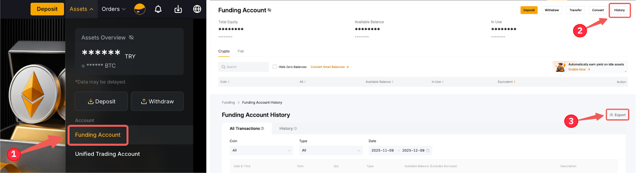Expand the Orders dropdown menu
Viewport: 638px width, 173px height.
114,9
